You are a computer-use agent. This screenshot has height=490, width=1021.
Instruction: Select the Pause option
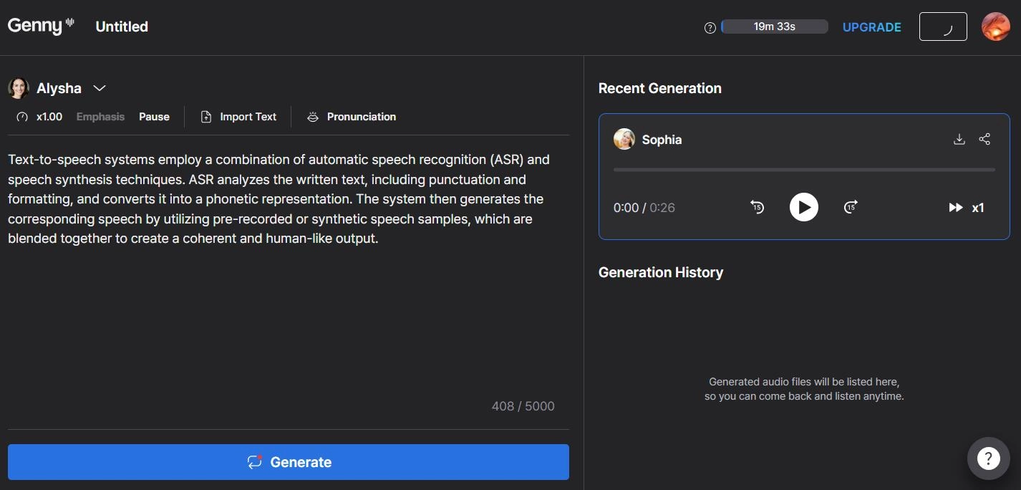154,117
